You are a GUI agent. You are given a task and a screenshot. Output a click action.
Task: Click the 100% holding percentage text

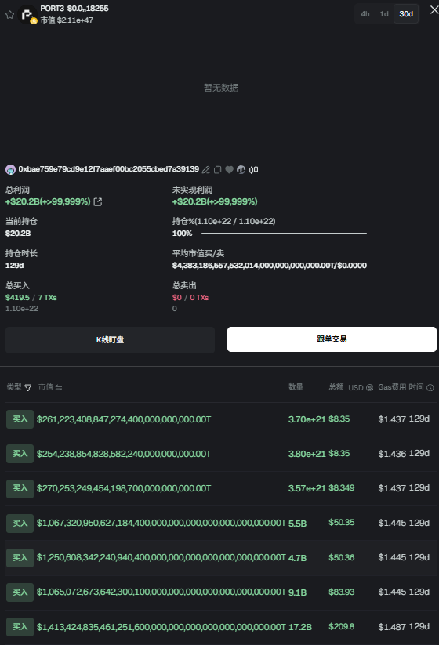coord(183,234)
